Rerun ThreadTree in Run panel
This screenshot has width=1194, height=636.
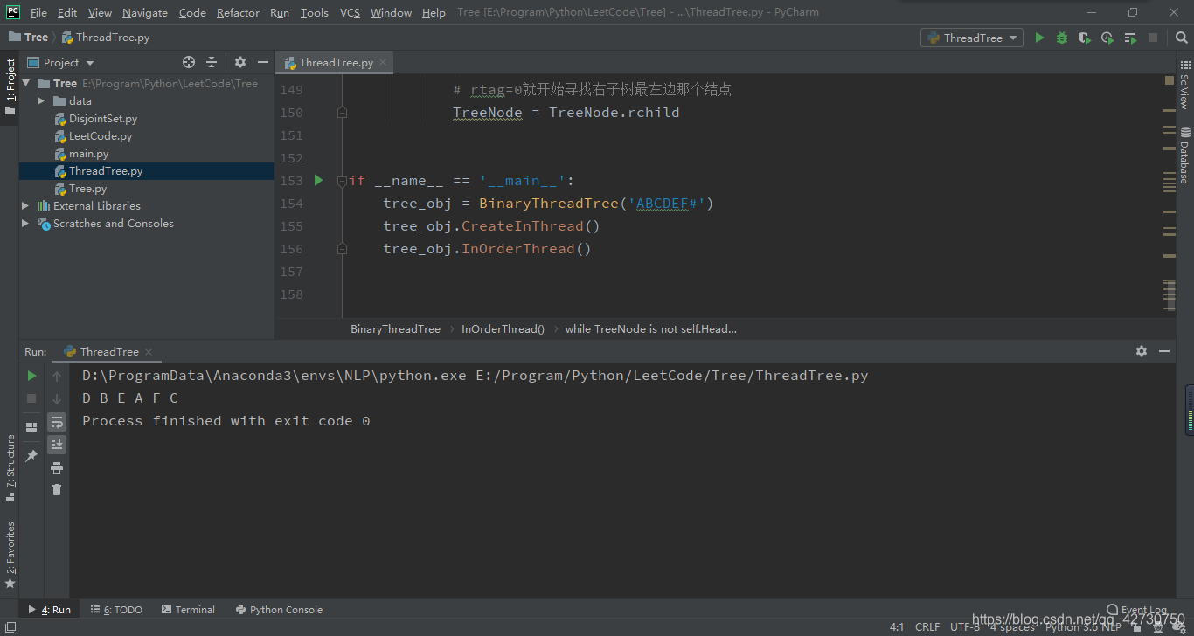click(31, 376)
